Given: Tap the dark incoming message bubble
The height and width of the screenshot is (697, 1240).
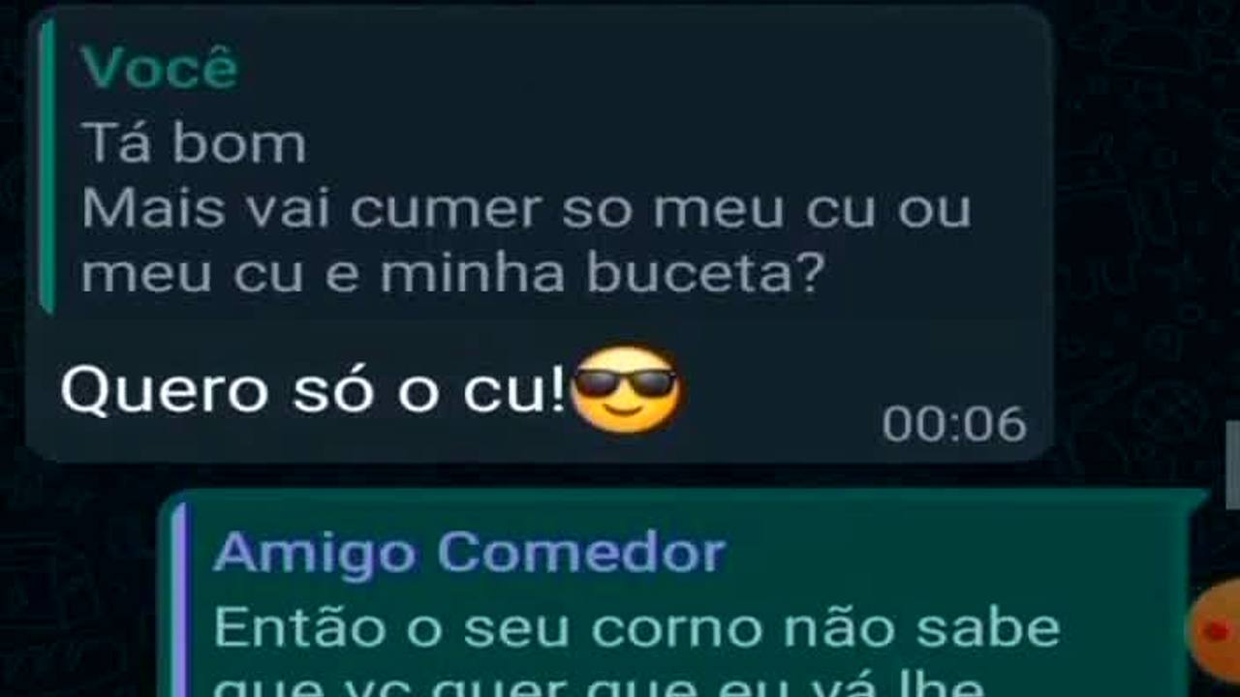Looking at the screenshot, I should (x=539, y=233).
